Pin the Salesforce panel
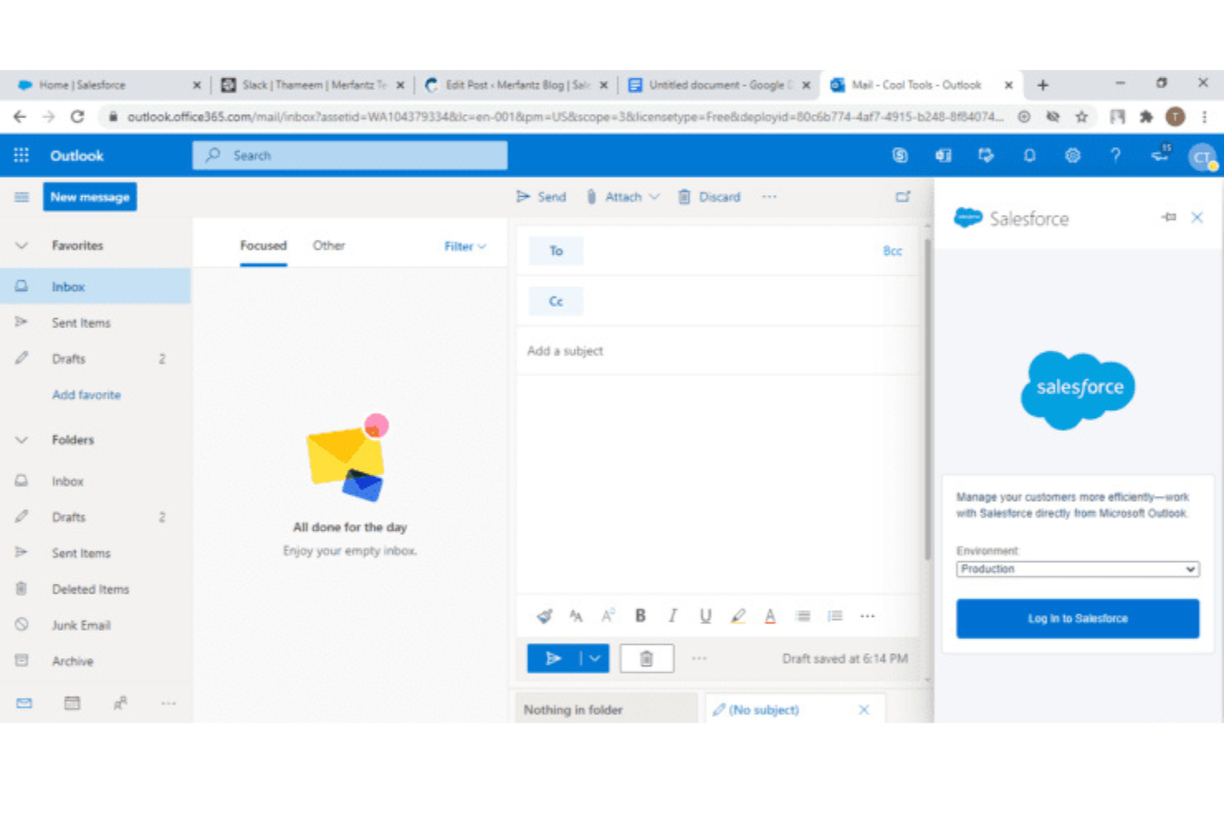This screenshot has width=1224, height=816. 1169,217
